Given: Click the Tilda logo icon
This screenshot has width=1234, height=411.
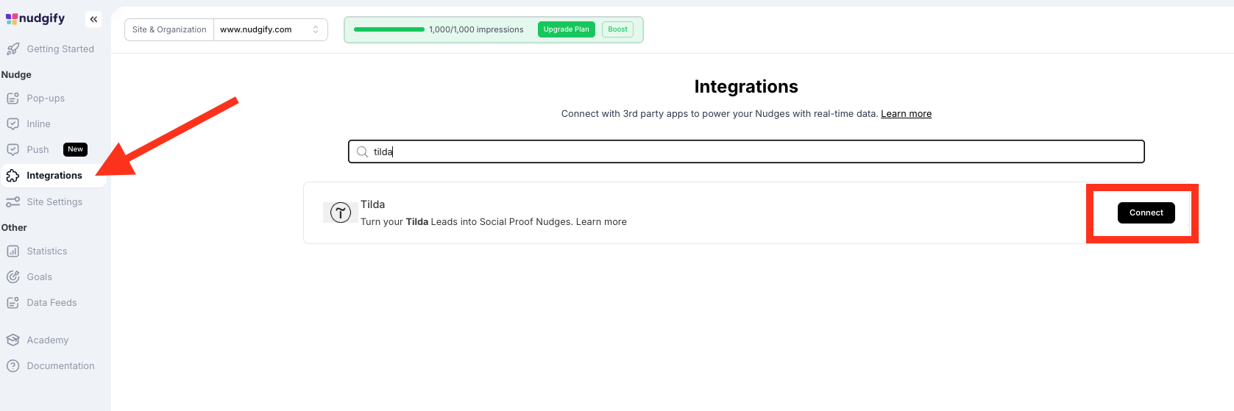Looking at the screenshot, I should [340, 212].
